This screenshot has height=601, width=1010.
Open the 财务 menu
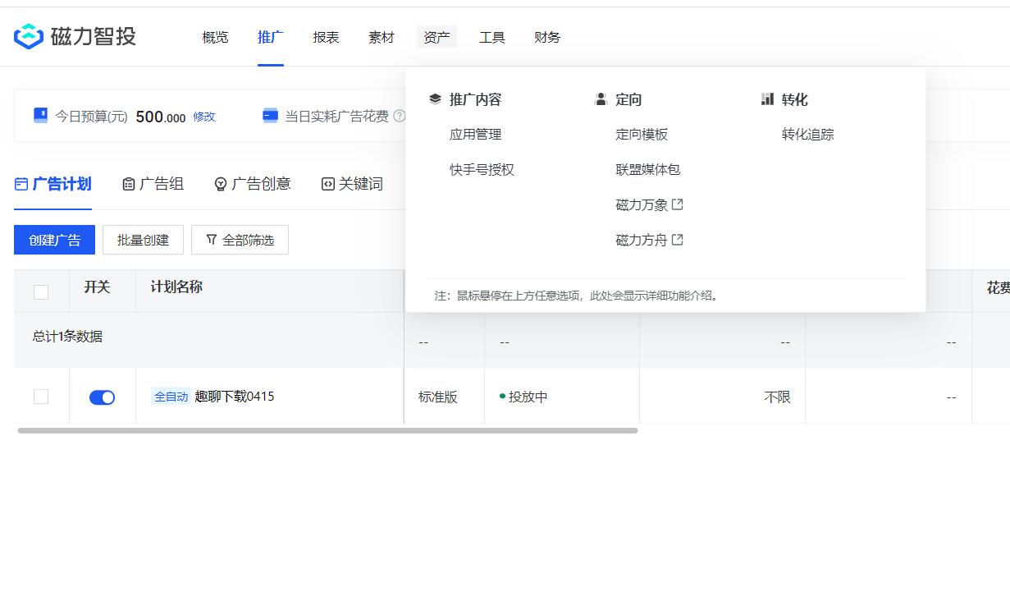click(547, 37)
